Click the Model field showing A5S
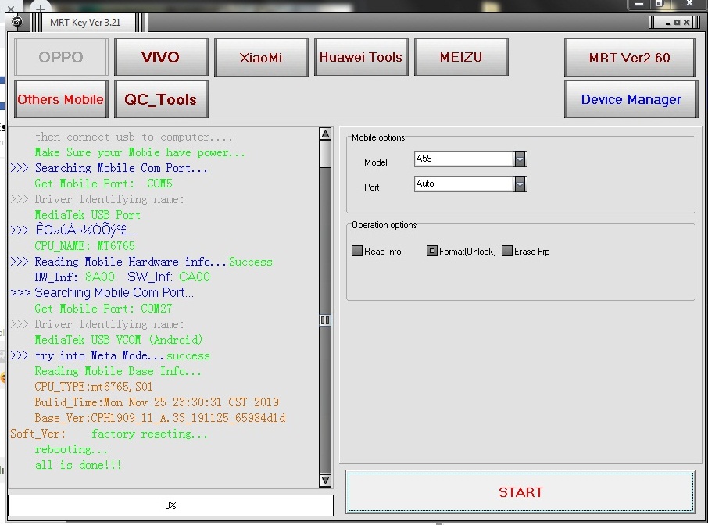This screenshot has height=525, width=708. [x=463, y=159]
